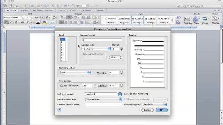Click the bulleted list icon
This screenshot has width=223, height=125.
tap(61, 17)
